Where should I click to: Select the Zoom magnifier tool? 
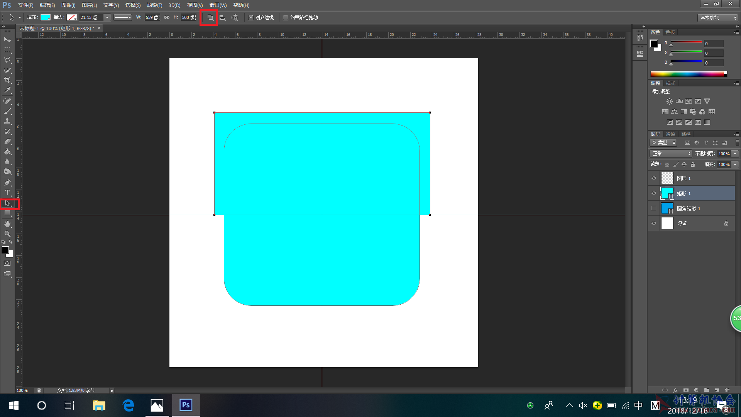(x=7, y=234)
